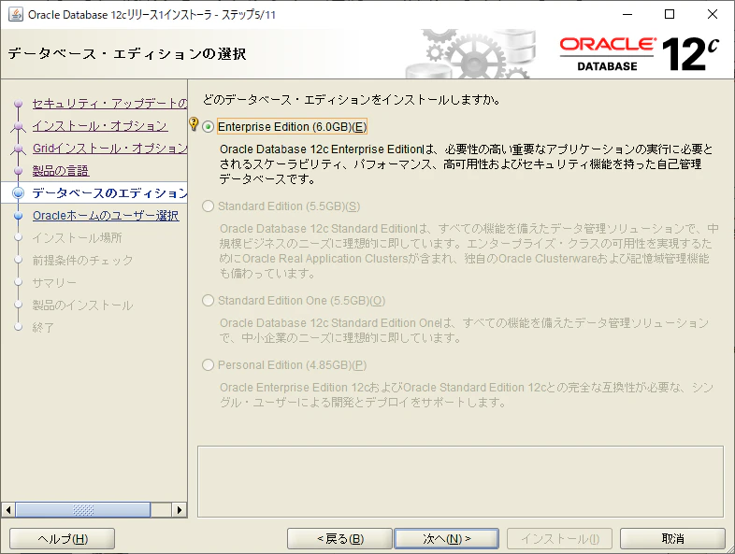The height and width of the screenshot is (554, 735).
Task: Go to the インストール・オプション step
Action: point(100,126)
